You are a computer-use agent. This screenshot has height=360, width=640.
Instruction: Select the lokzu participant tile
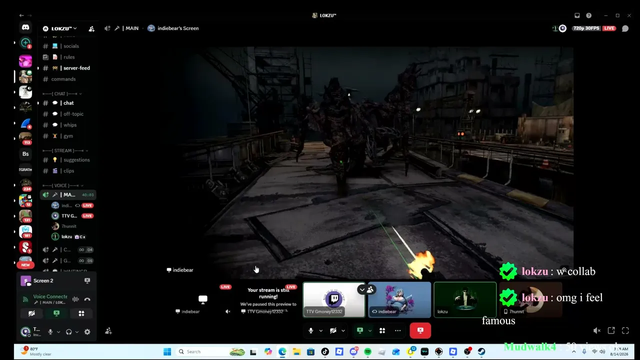pyautogui.click(x=465, y=300)
